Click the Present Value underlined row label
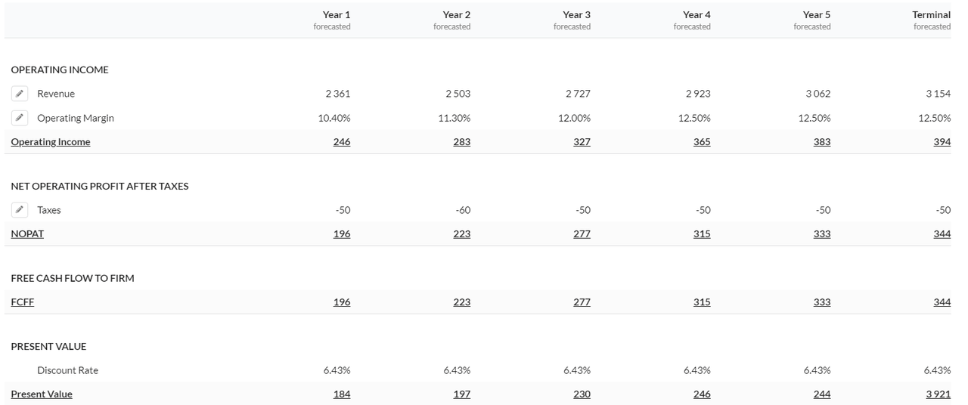 42,394
